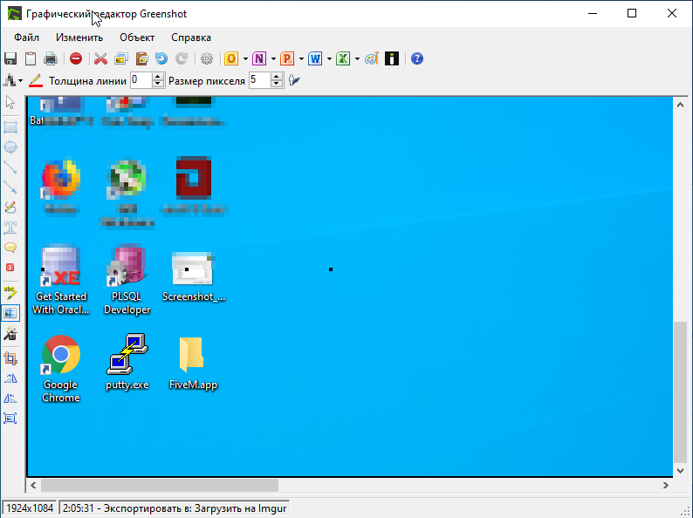Decrease pixel size using down arrow

tap(276, 84)
